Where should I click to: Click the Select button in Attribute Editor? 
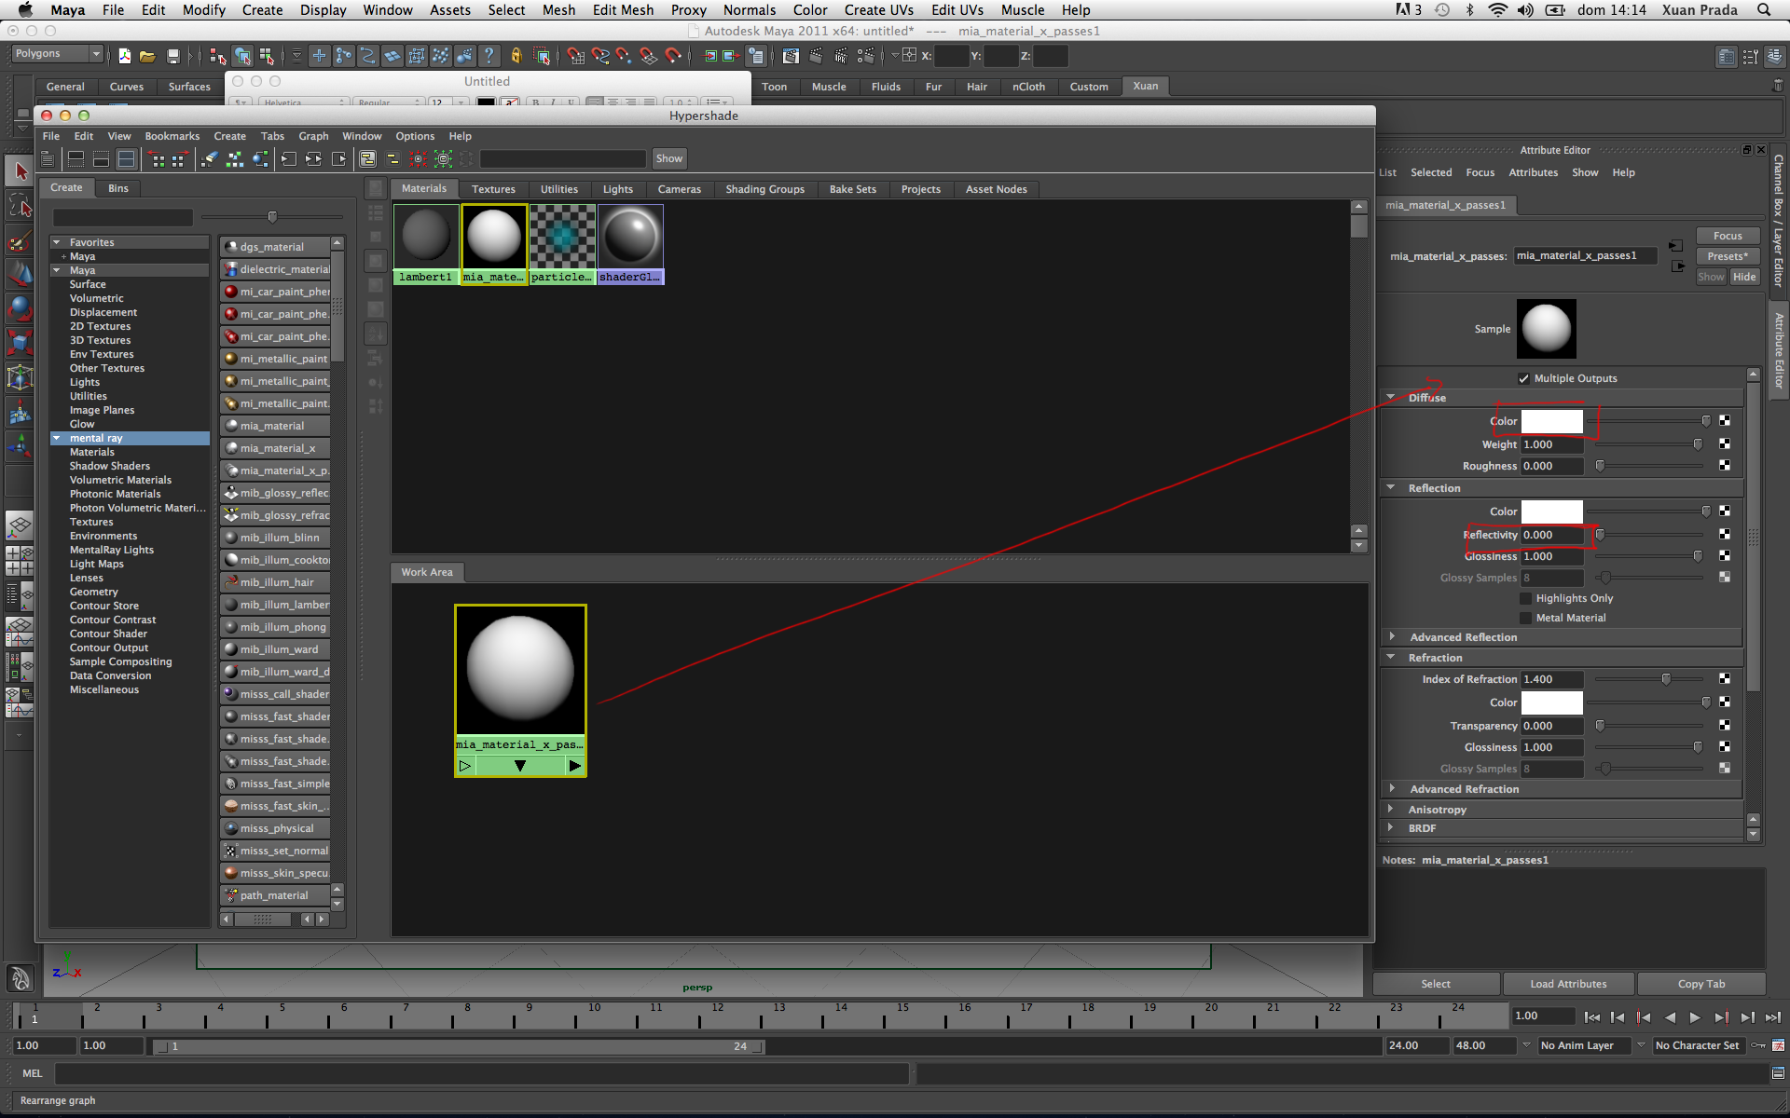[1436, 984]
